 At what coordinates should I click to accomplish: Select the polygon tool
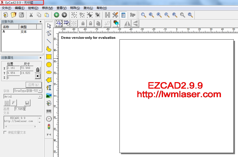49,80
